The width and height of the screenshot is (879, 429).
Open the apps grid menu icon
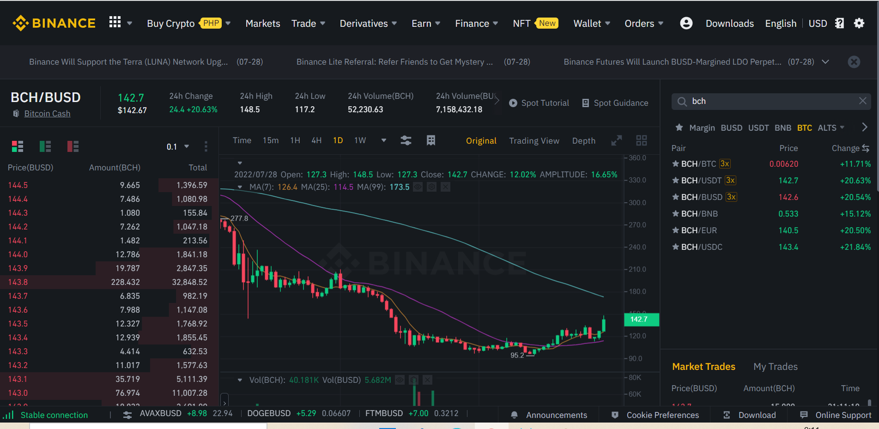pyautogui.click(x=115, y=22)
